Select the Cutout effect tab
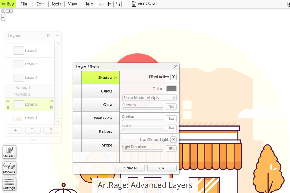 tap(100, 91)
